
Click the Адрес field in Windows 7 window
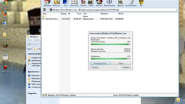tap(37, 49)
